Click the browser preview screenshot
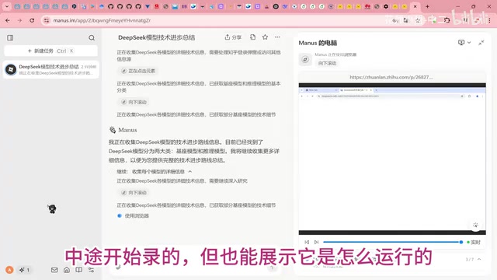497x280 pixels. [392, 159]
